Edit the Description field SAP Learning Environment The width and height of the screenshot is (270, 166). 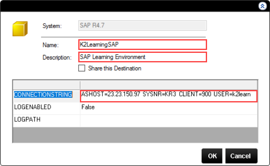[142, 57]
